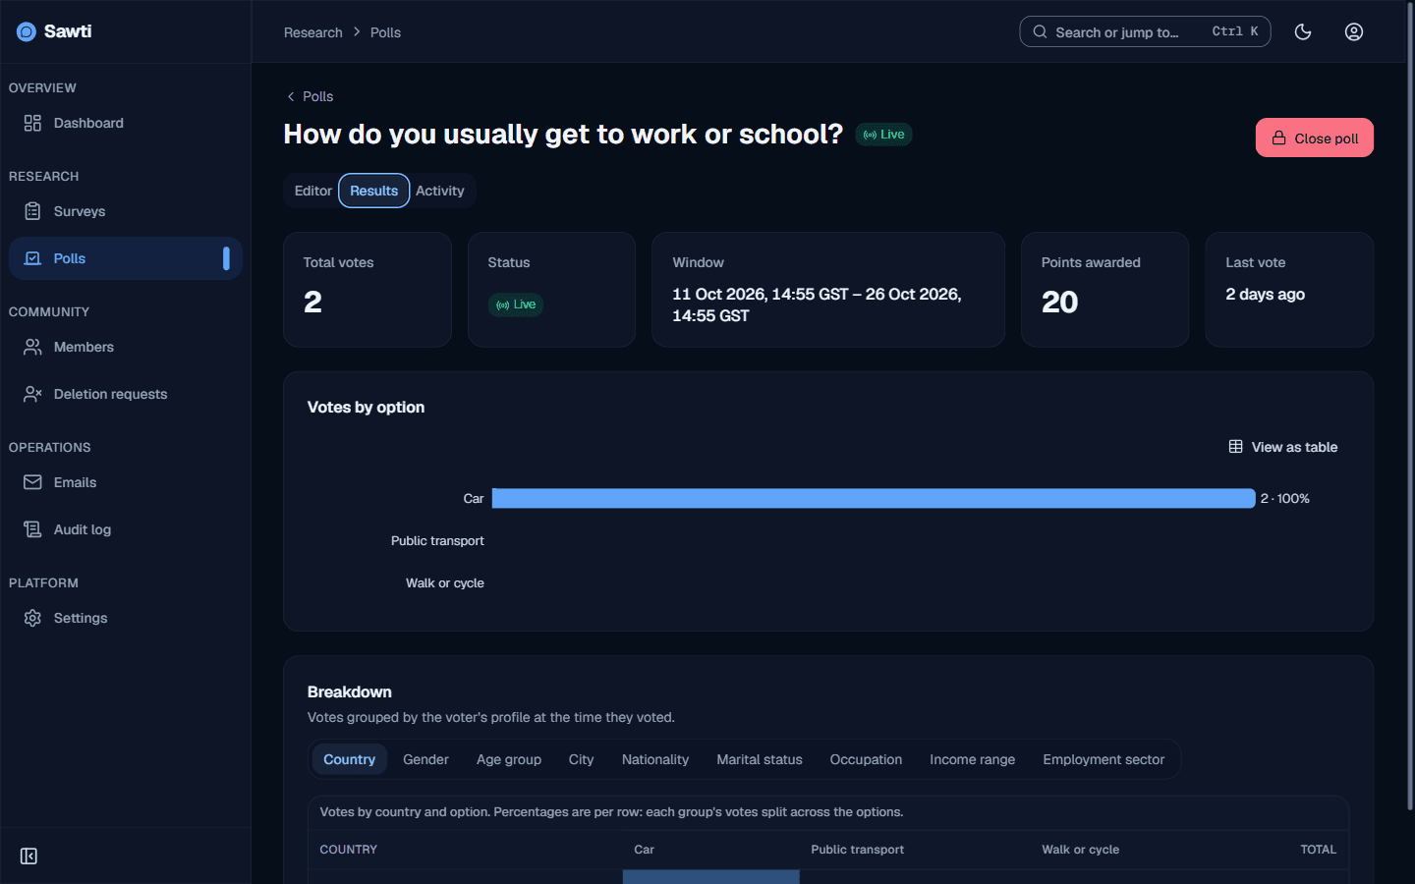The image size is (1415, 884).
Task: Click the Car vote bar
Action: tap(874, 498)
